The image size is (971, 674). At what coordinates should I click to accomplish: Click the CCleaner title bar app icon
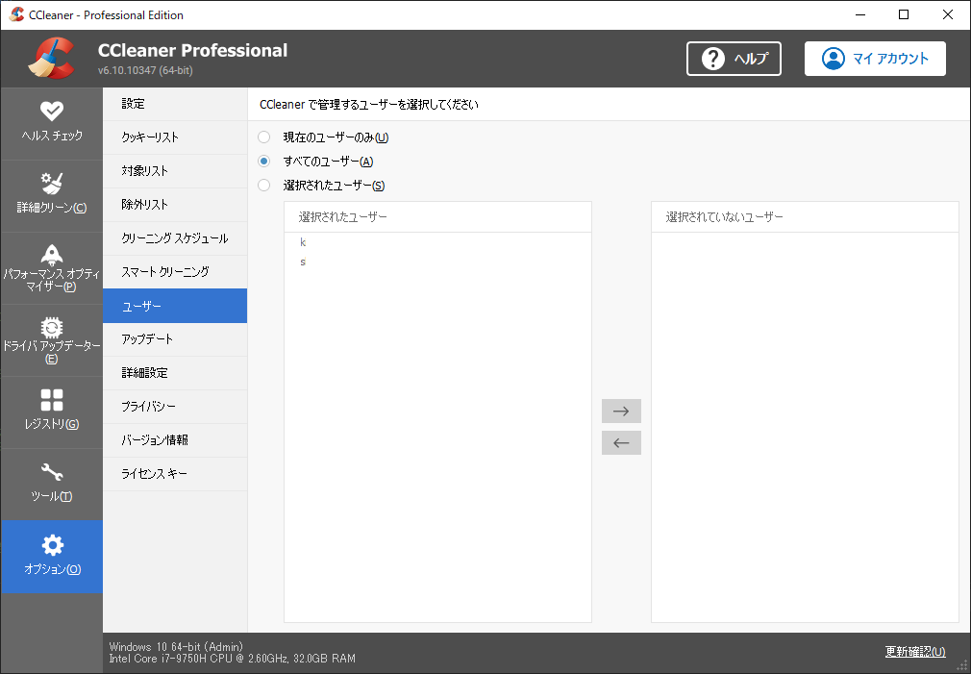(16, 14)
